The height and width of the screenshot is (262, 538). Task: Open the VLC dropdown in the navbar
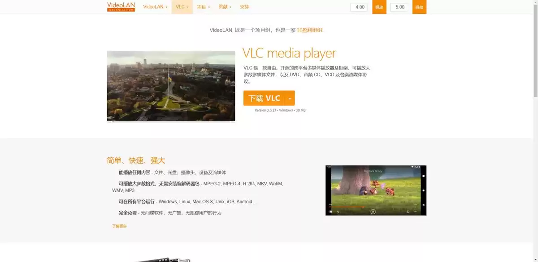181,7
